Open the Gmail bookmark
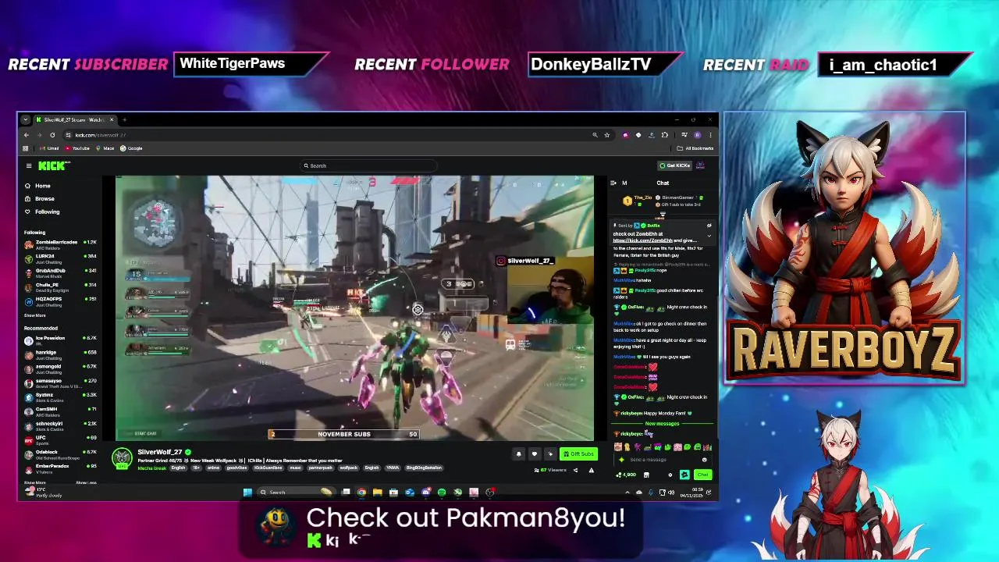999x562 pixels. [x=51, y=148]
